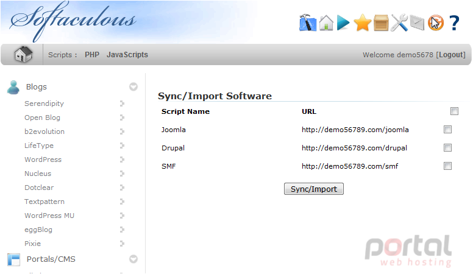Viewport: 473px width, 274px height.
Task: Click the arrow icon beside WordPress MU
Action: click(x=122, y=216)
